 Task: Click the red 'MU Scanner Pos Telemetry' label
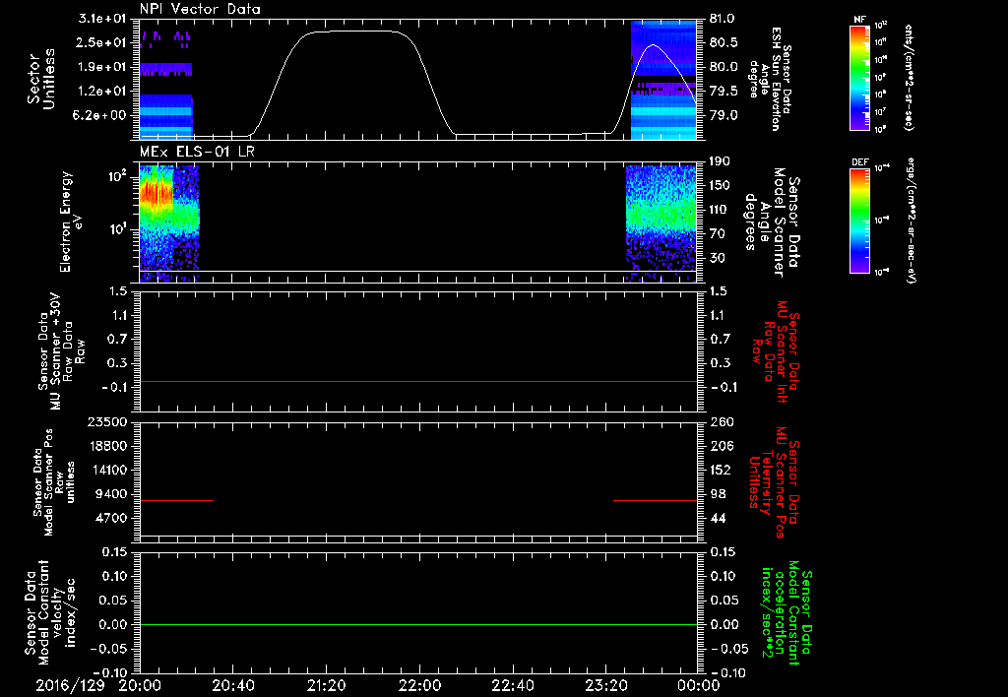pyautogui.click(x=775, y=482)
